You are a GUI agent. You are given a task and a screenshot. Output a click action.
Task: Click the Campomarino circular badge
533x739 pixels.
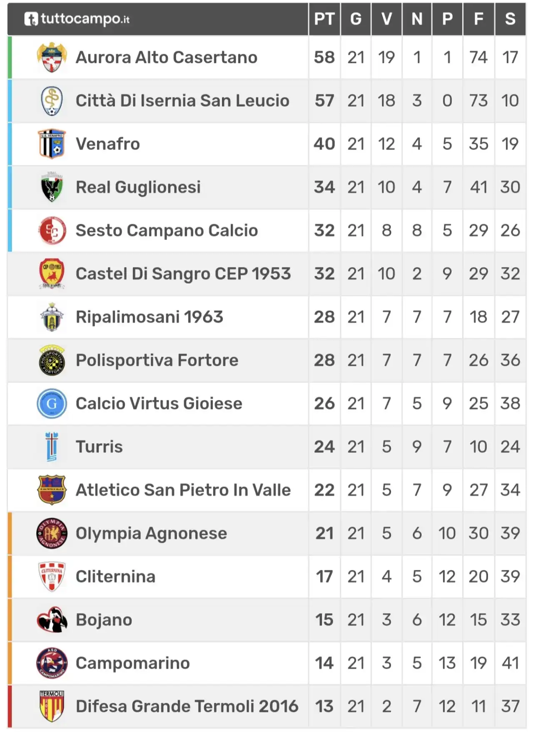tap(52, 663)
